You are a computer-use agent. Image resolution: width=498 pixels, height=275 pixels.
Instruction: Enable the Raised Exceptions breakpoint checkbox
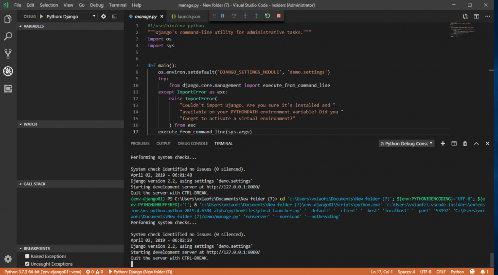[28, 257]
